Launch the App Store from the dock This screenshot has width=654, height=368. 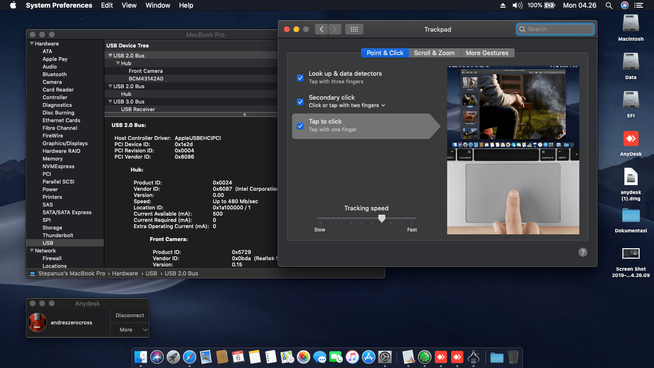[369, 357]
